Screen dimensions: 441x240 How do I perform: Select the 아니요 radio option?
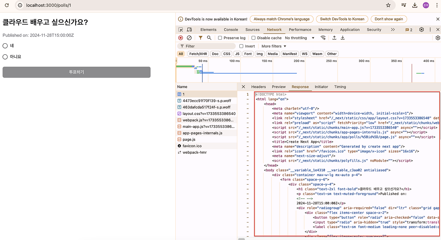click(x=5, y=57)
